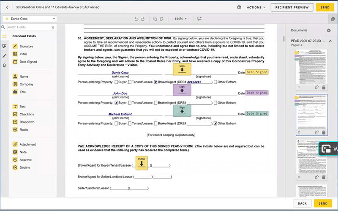The width and height of the screenshot is (338, 211).
Task: Uncheck Broker/Agent box in Dante Cesa row
Action: pos(155,82)
